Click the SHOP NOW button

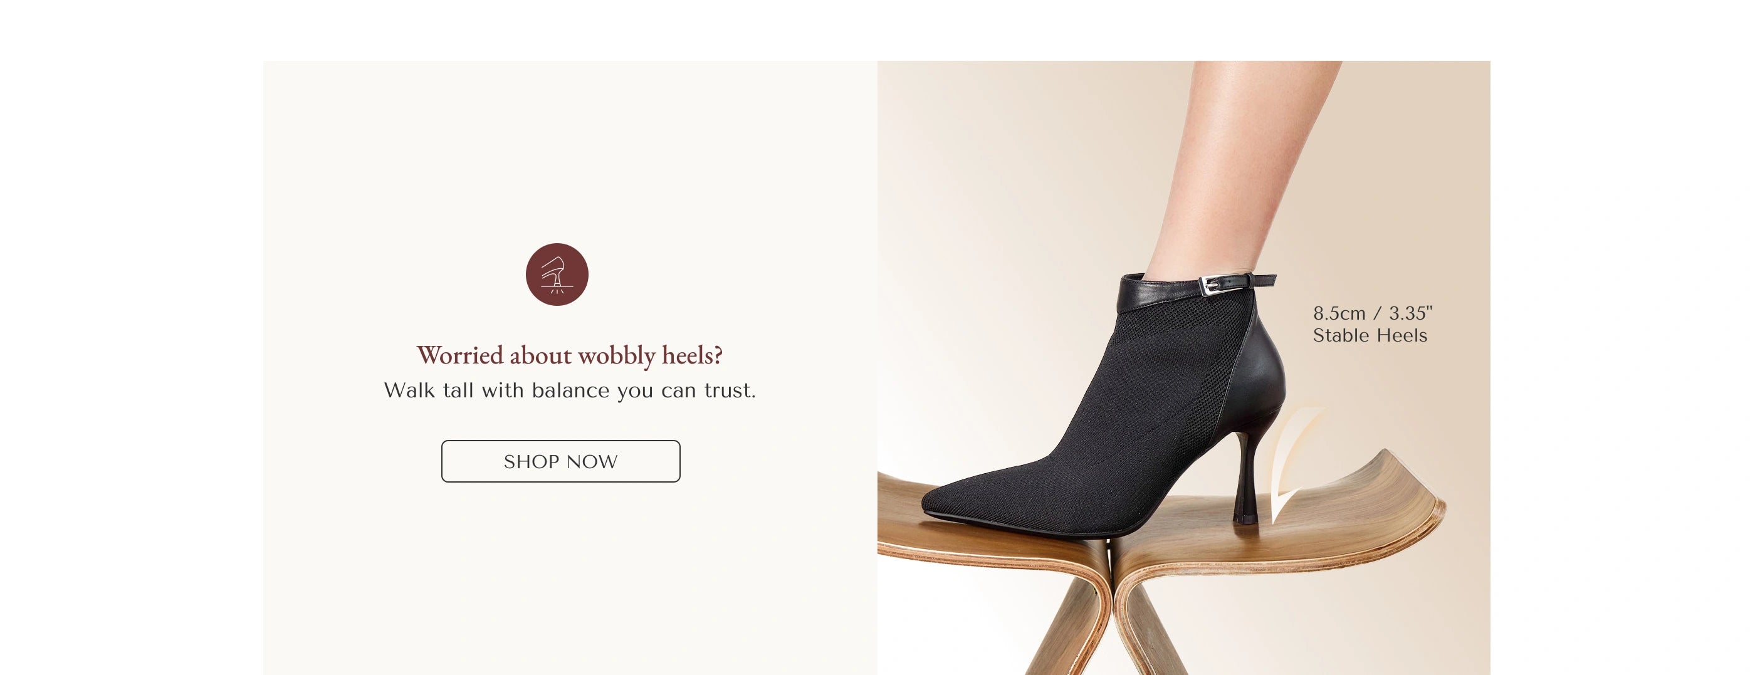point(560,461)
